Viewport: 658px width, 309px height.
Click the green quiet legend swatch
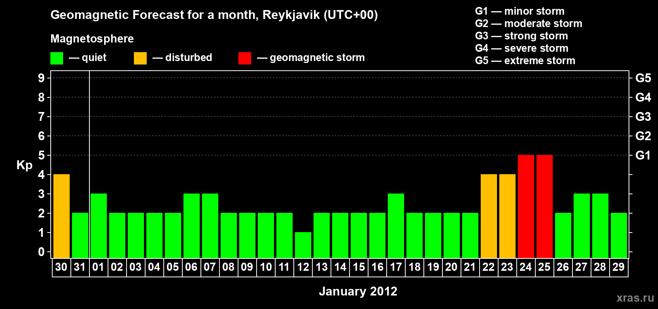[57, 58]
